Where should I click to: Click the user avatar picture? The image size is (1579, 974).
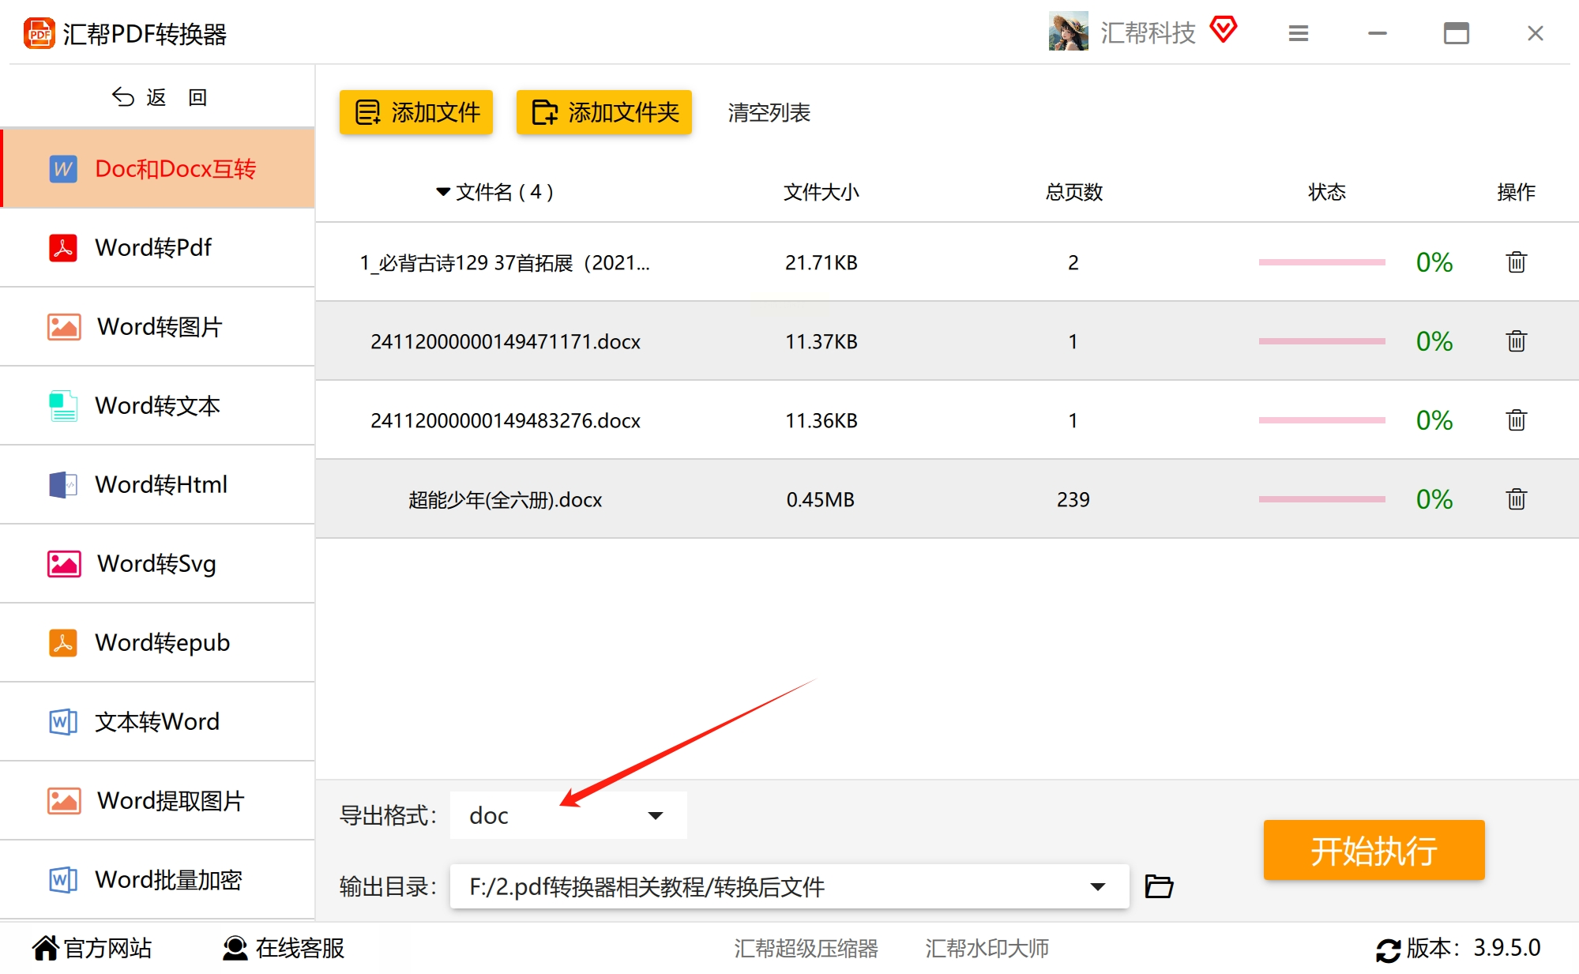pyautogui.click(x=1068, y=32)
